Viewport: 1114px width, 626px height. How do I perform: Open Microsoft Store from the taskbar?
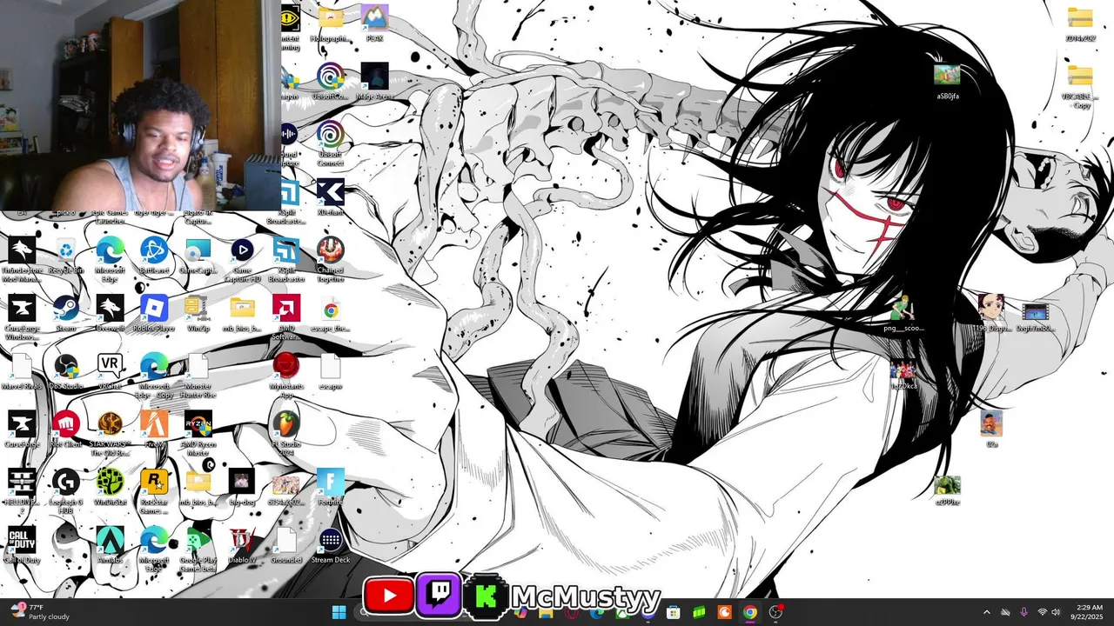673,612
